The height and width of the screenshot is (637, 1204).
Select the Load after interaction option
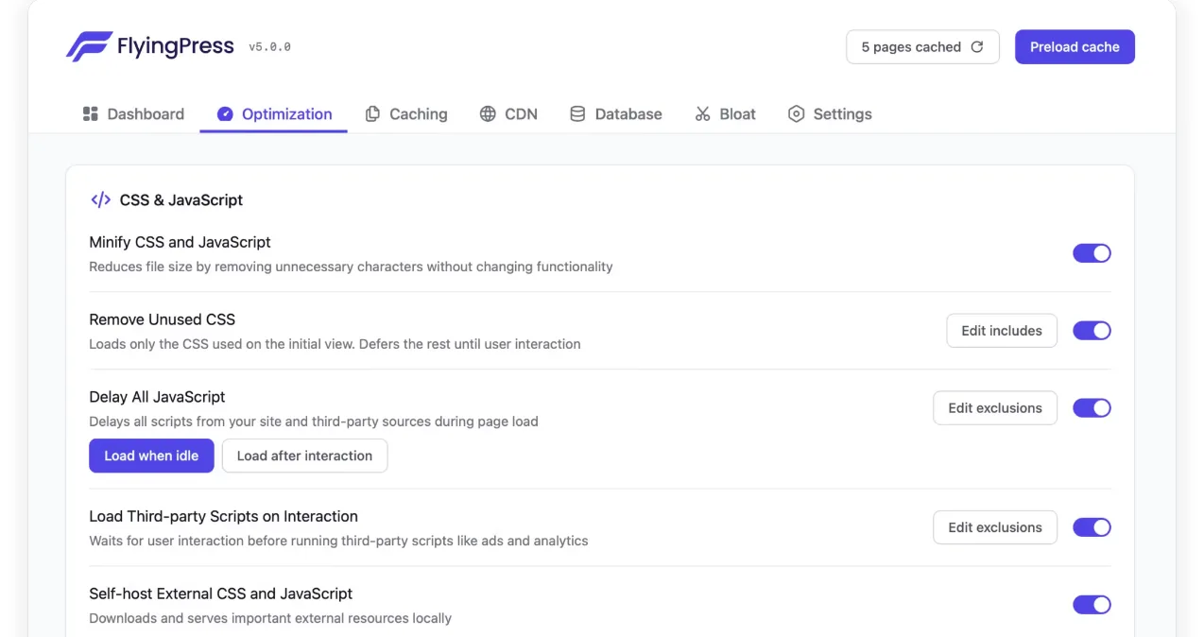pos(304,456)
